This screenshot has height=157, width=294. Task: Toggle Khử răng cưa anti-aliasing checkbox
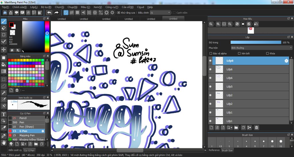tap(119, 13)
